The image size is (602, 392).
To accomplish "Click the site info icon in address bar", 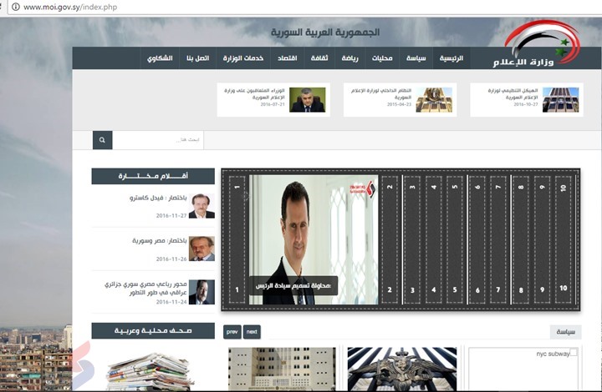I will point(15,7).
